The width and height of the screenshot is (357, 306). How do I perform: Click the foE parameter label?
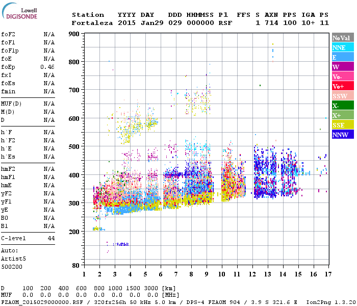click(6, 59)
